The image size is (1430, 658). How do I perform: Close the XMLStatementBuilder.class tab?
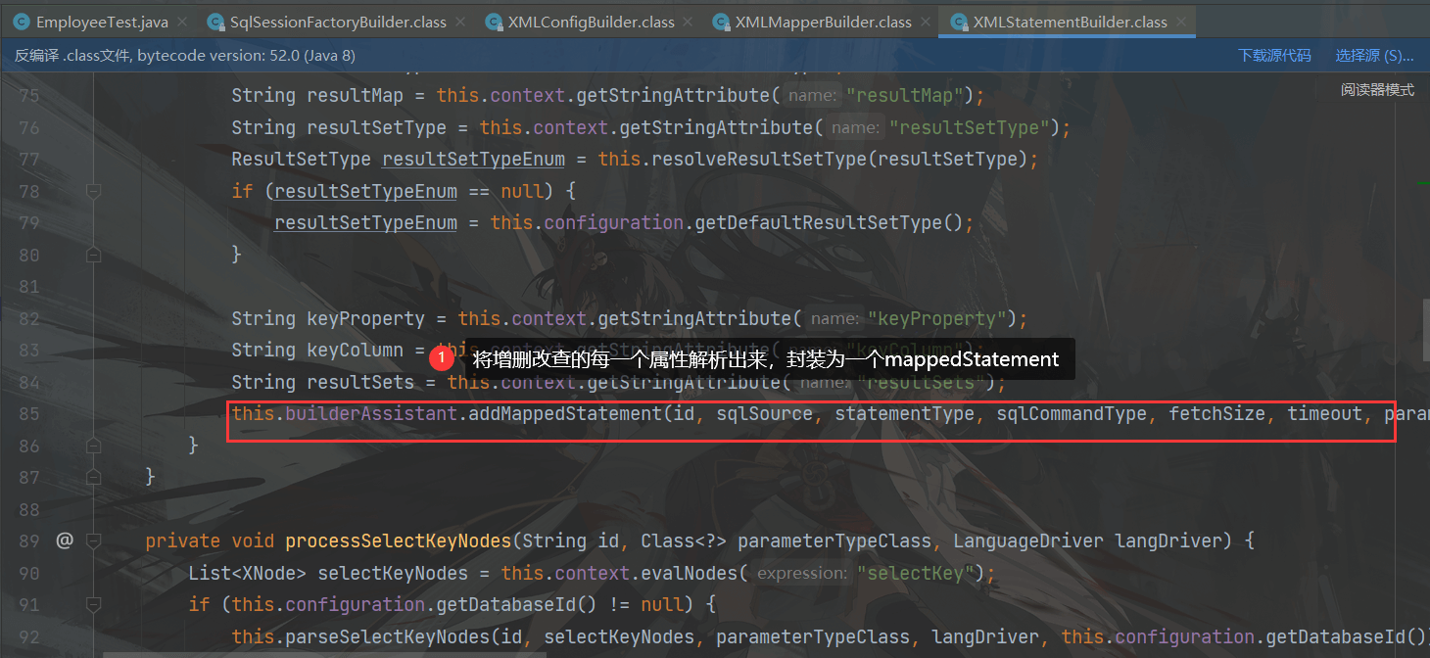coord(1183,22)
